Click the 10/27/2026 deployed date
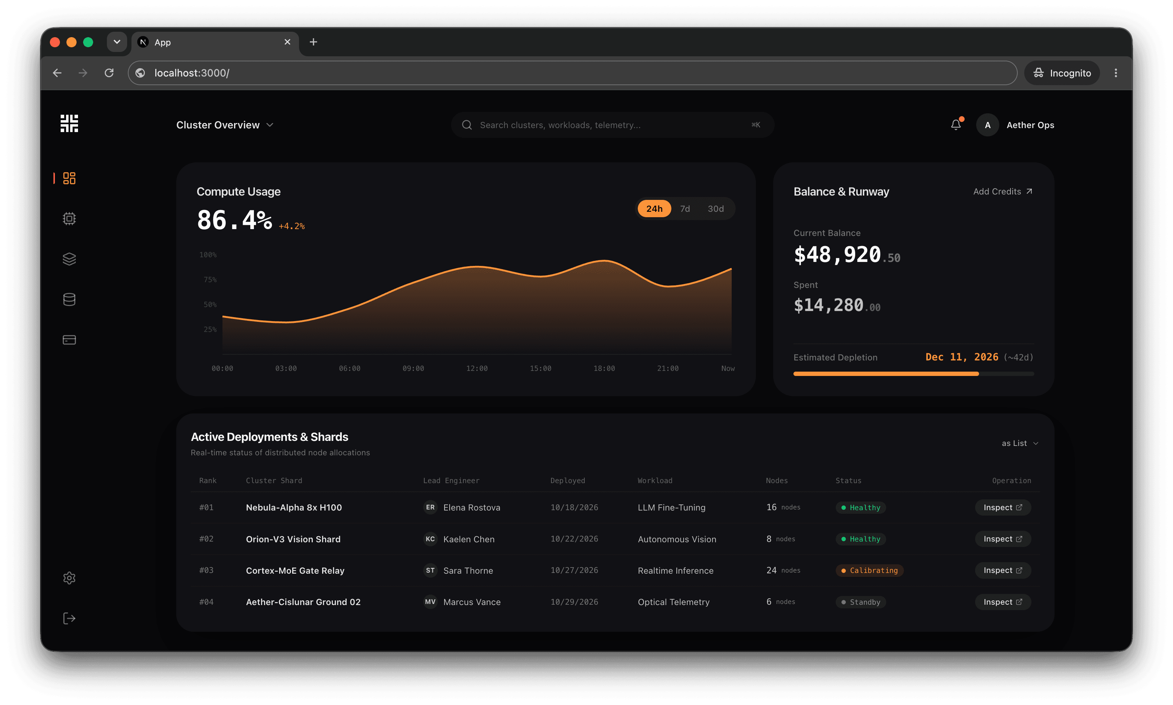1173x705 pixels. tap(574, 570)
